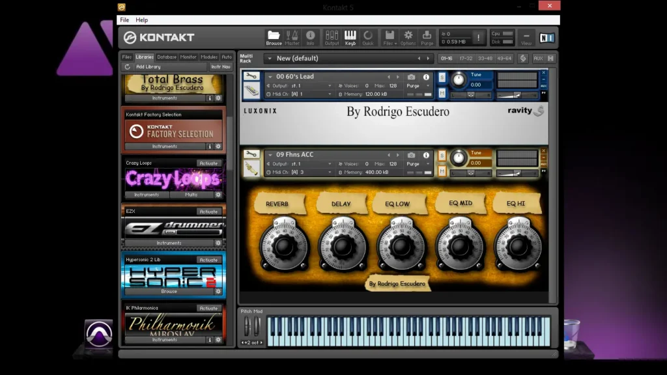Switch to the Database tab

click(167, 57)
